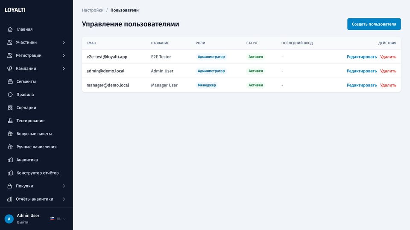Image resolution: width=410 pixels, height=230 pixels.
Task: Click the Кампании megaphone icon
Action: (x=10, y=68)
